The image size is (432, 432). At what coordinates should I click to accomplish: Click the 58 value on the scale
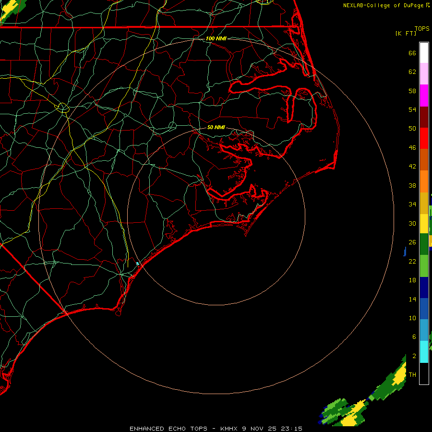click(412, 91)
